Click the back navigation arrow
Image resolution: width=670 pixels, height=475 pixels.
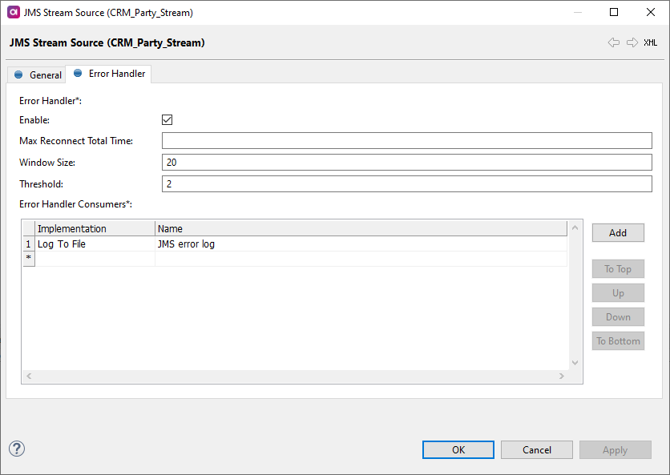click(614, 42)
